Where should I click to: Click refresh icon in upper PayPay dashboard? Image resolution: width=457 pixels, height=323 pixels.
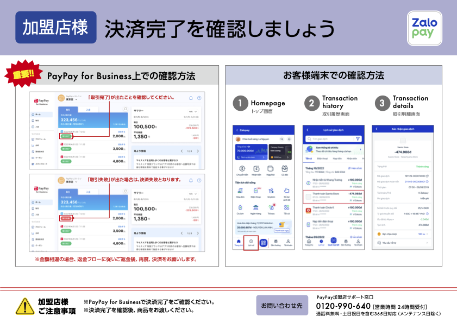click(x=126, y=109)
